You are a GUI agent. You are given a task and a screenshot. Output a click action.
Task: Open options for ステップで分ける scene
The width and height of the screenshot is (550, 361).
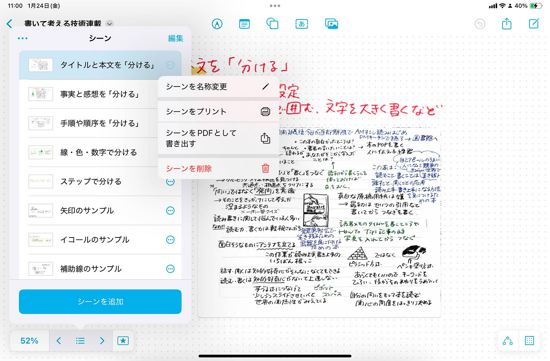[x=170, y=182]
